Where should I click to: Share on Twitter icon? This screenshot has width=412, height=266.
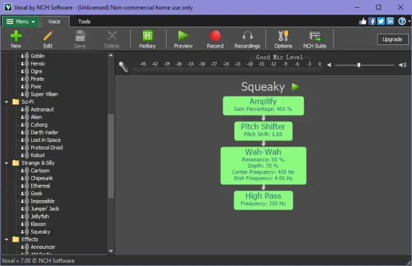pos(381,22)
